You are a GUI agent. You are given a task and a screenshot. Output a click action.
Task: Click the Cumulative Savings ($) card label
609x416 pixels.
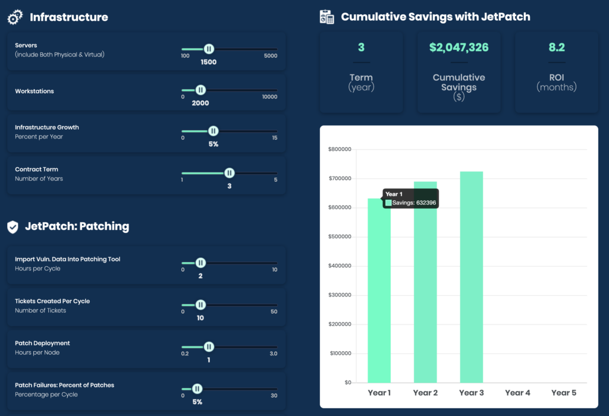(x=459, y=87)
